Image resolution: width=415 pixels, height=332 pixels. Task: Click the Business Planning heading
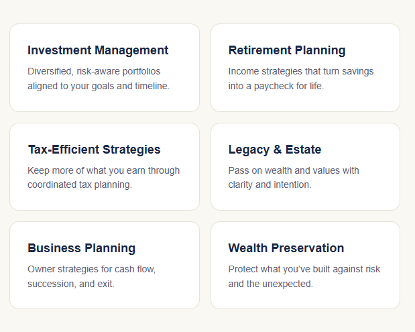click(82, 248)
